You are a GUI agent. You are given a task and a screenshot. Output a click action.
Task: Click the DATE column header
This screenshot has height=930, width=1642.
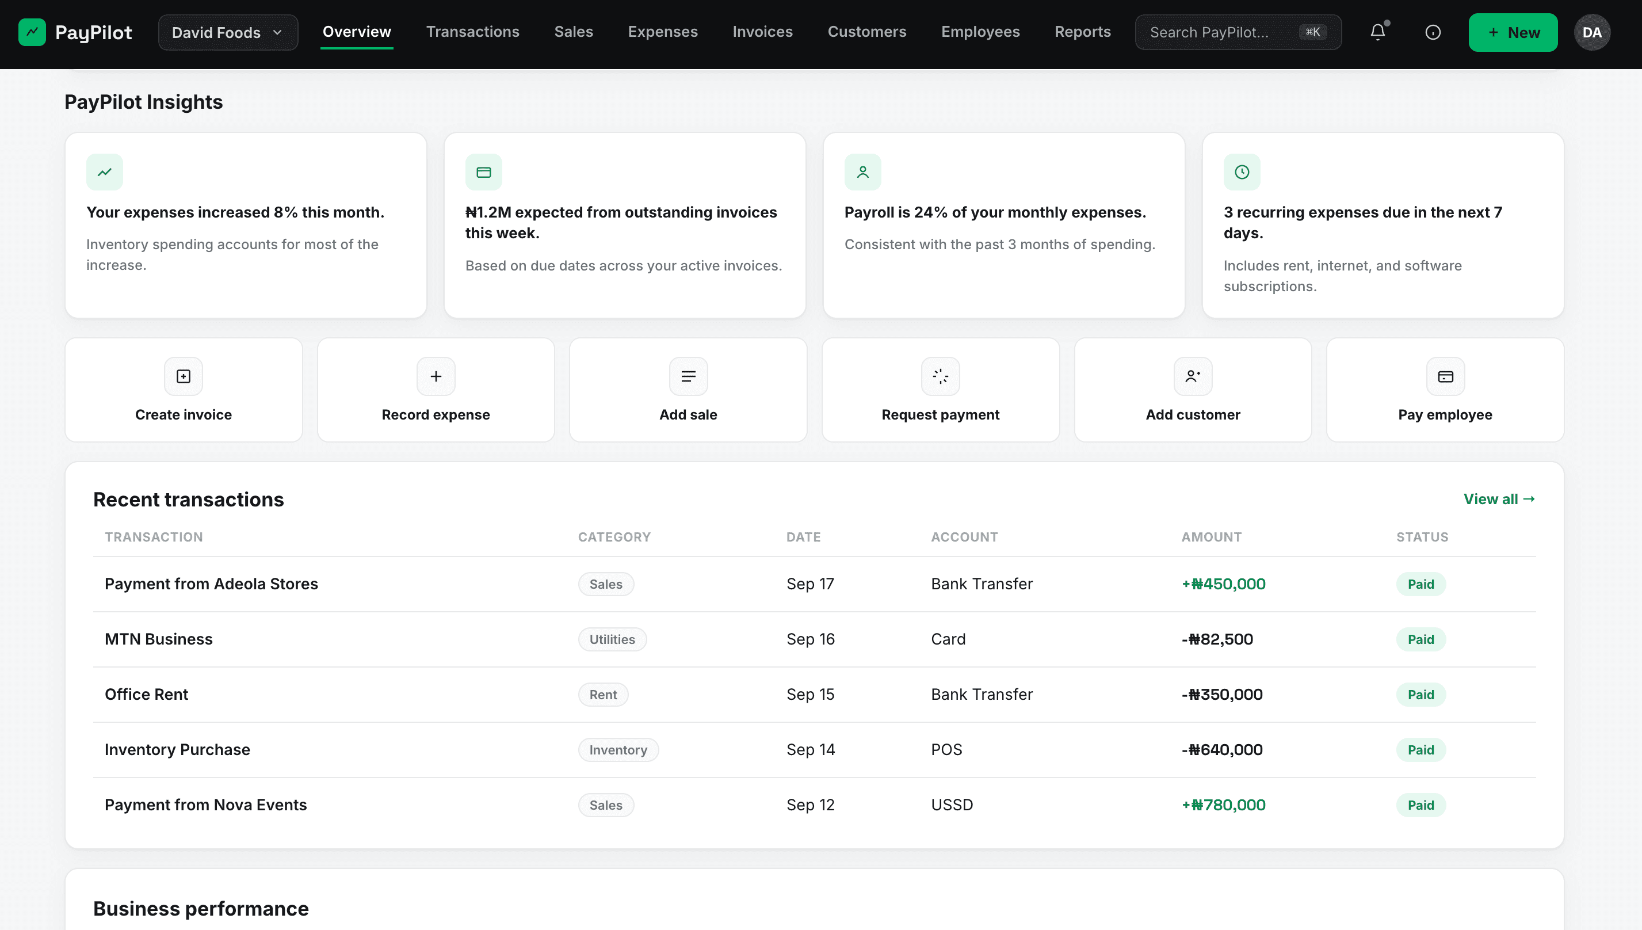click(x=803, y=537)
